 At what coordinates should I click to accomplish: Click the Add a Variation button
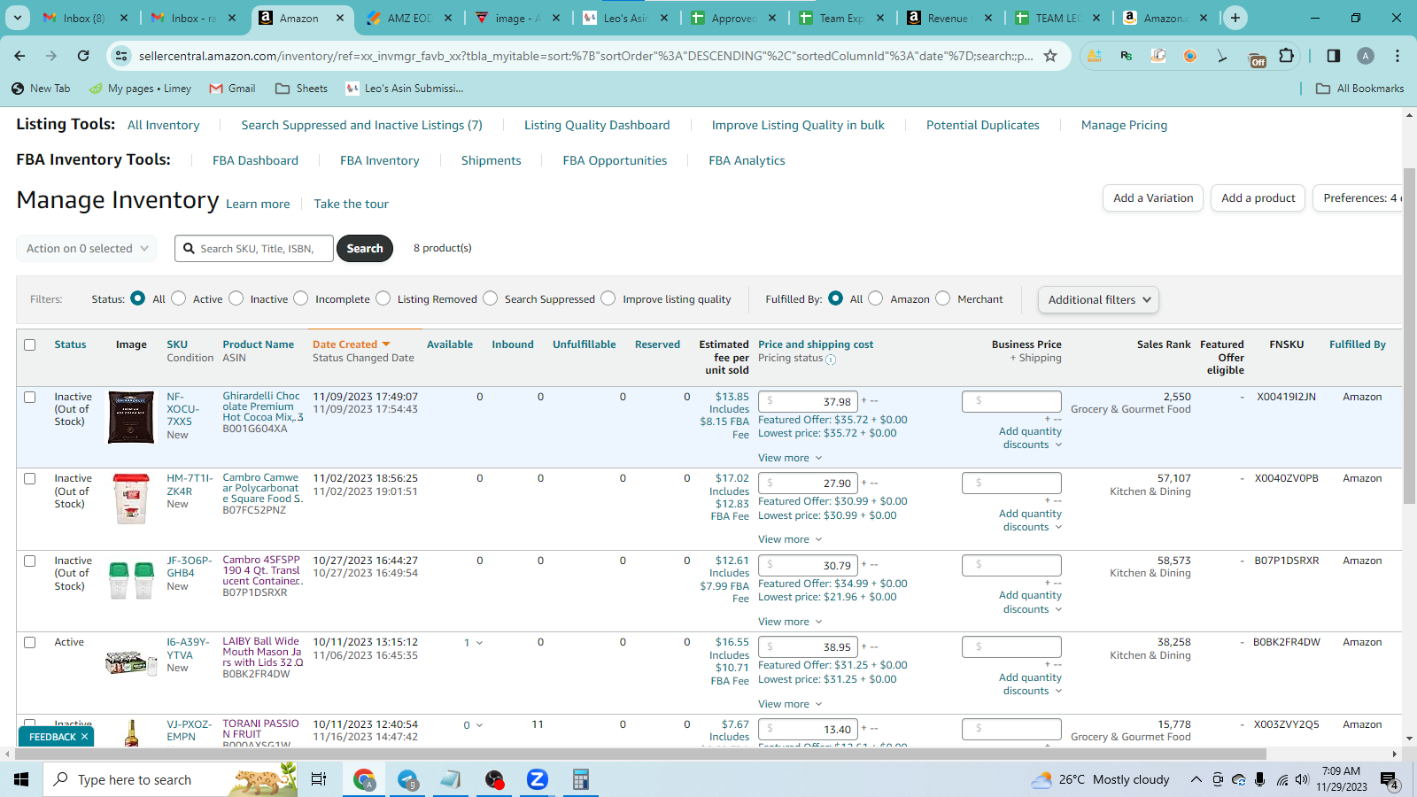(x=1153, y=198)
